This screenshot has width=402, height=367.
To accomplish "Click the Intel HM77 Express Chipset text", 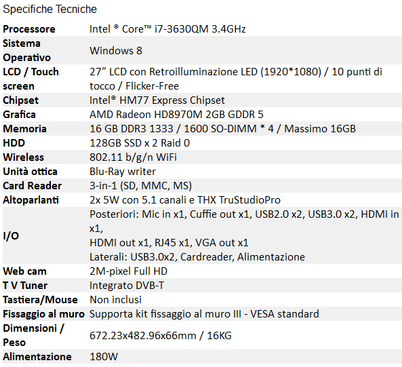I will tap(157, 100).
